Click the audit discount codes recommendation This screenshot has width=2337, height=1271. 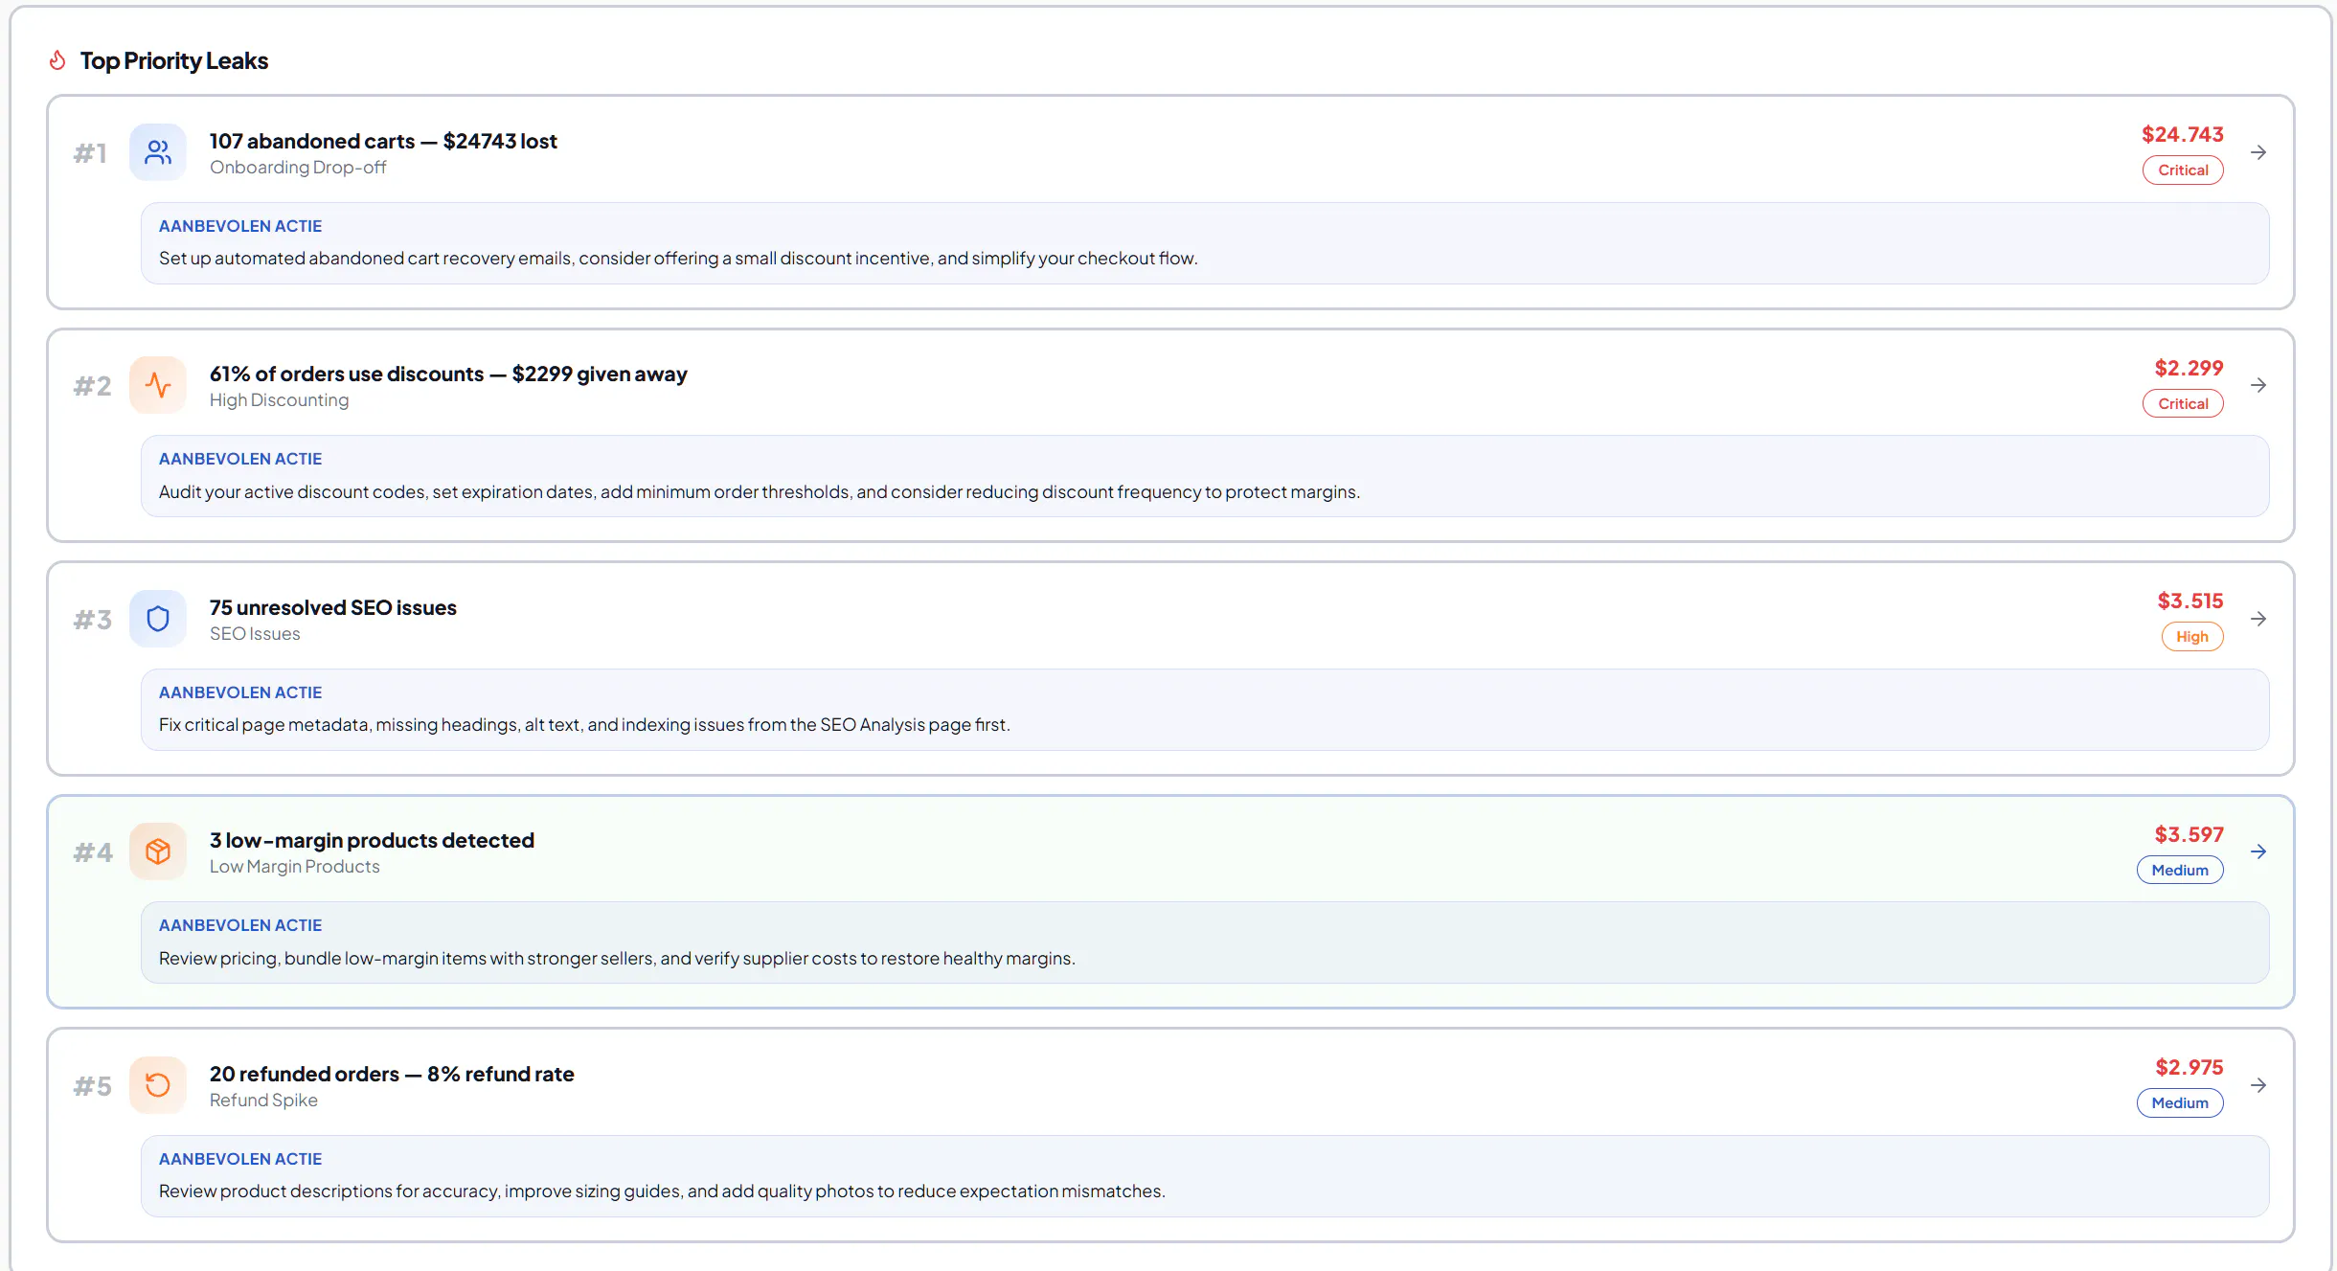click(x=760, y=492)
